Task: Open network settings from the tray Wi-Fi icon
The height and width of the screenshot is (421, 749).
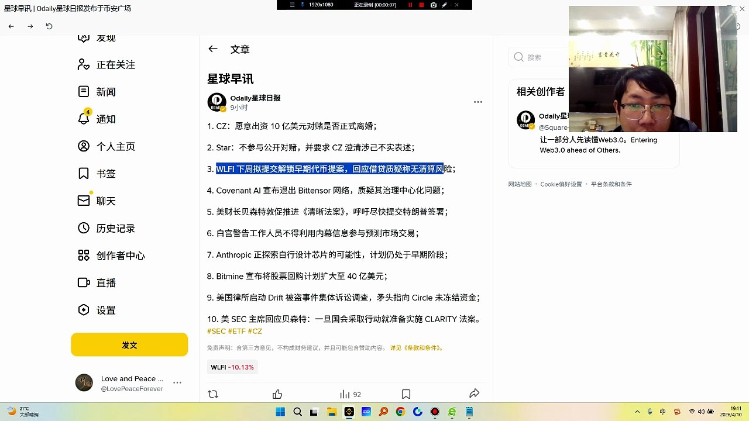Action: tap(692, 412)
